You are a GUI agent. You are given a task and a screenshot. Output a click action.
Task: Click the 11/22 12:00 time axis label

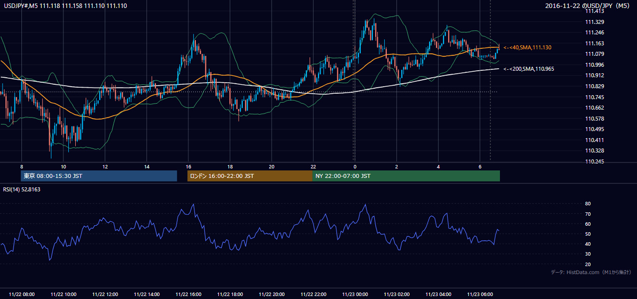coord(105,295)
